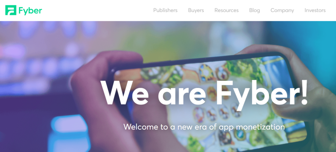Open the Publishers menu

[165, 10]
